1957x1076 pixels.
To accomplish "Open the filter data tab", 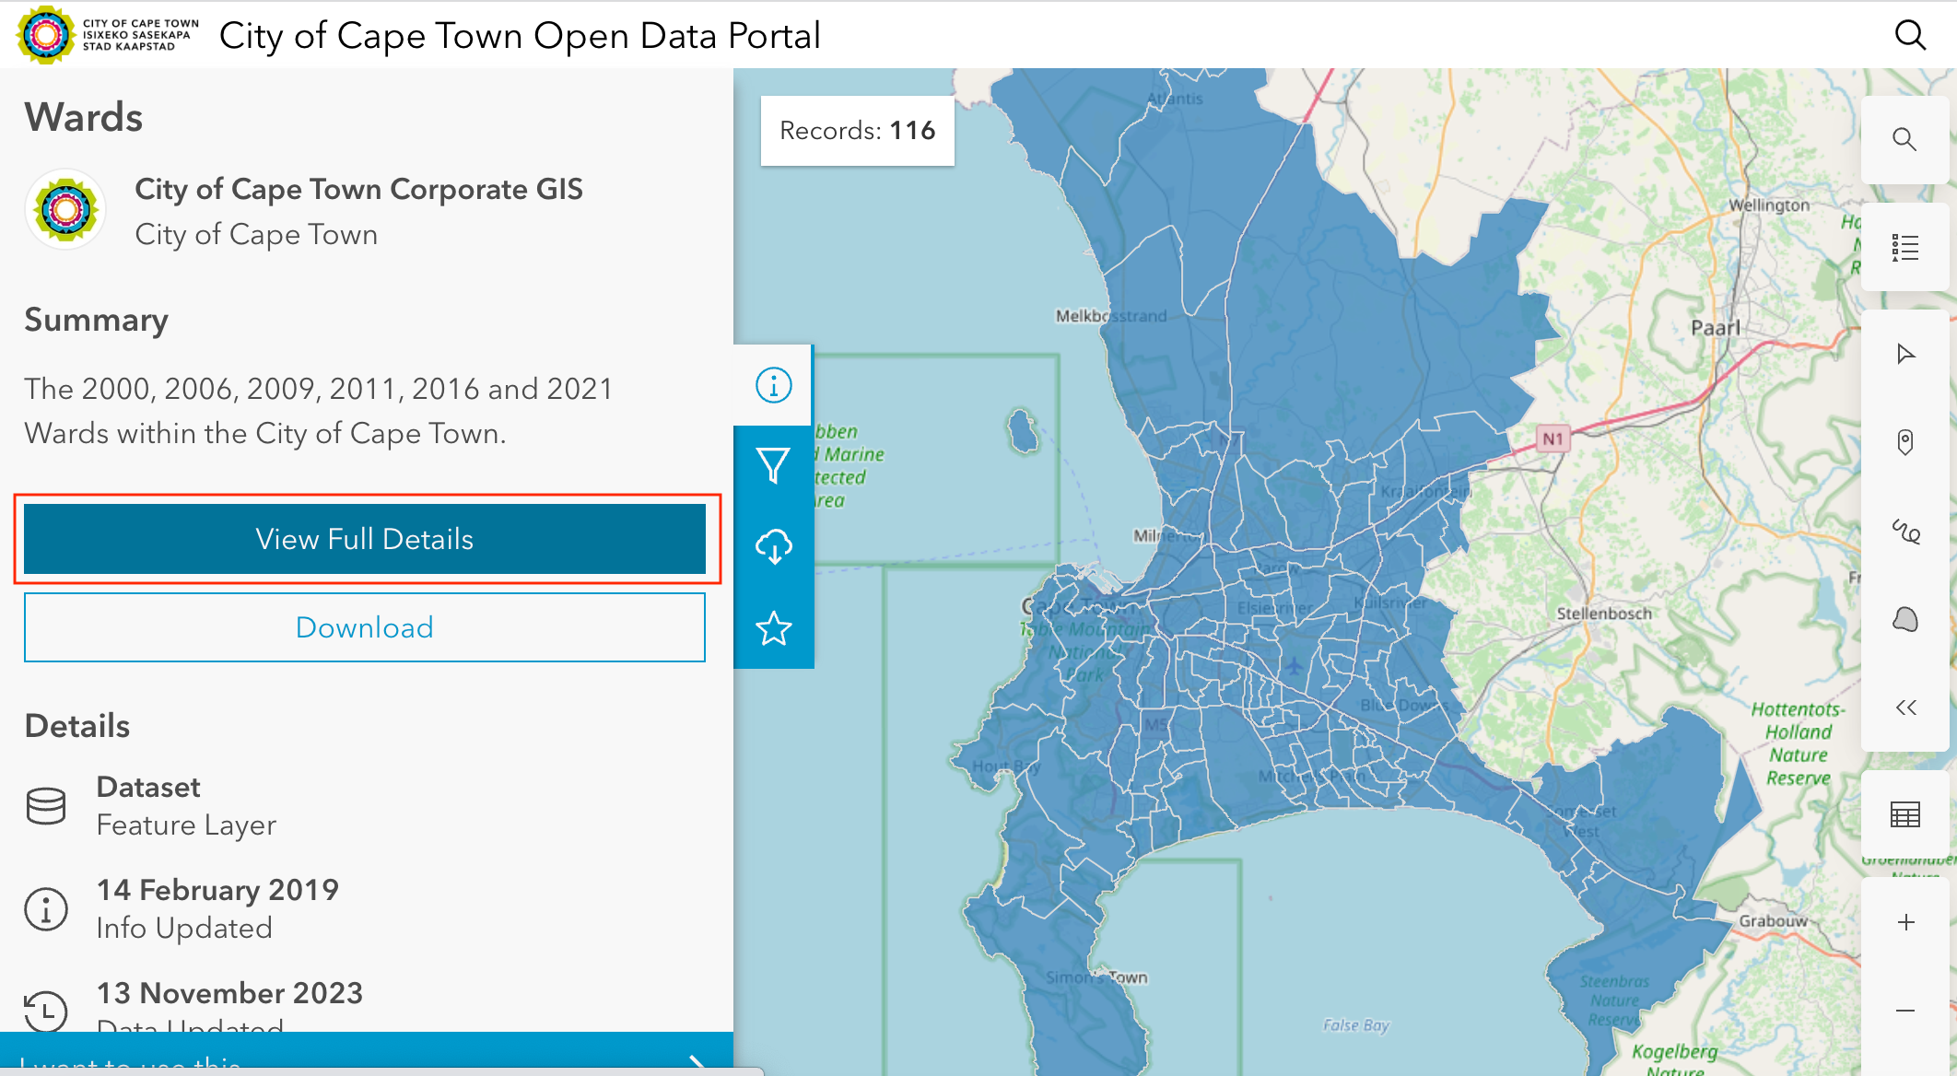I will click(773, 466).
